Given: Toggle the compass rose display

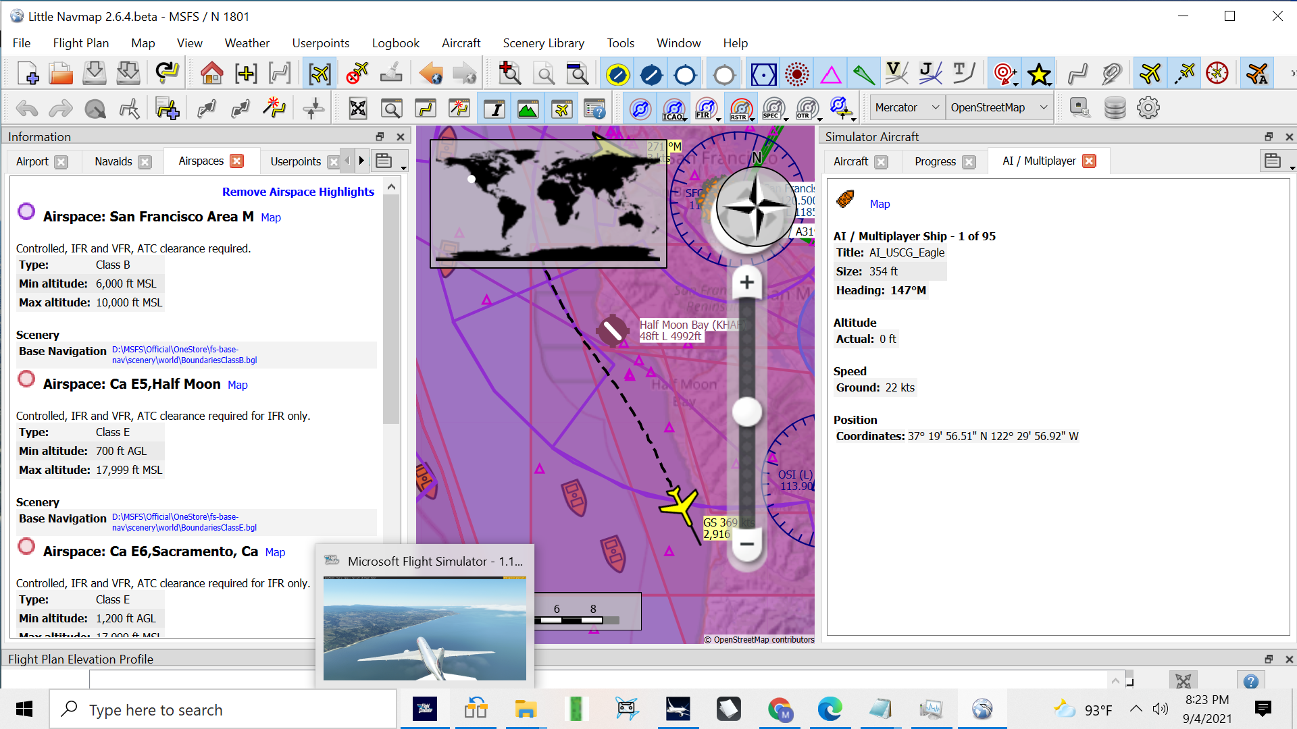Looking at the screenshot, I should click(1217, 74).
